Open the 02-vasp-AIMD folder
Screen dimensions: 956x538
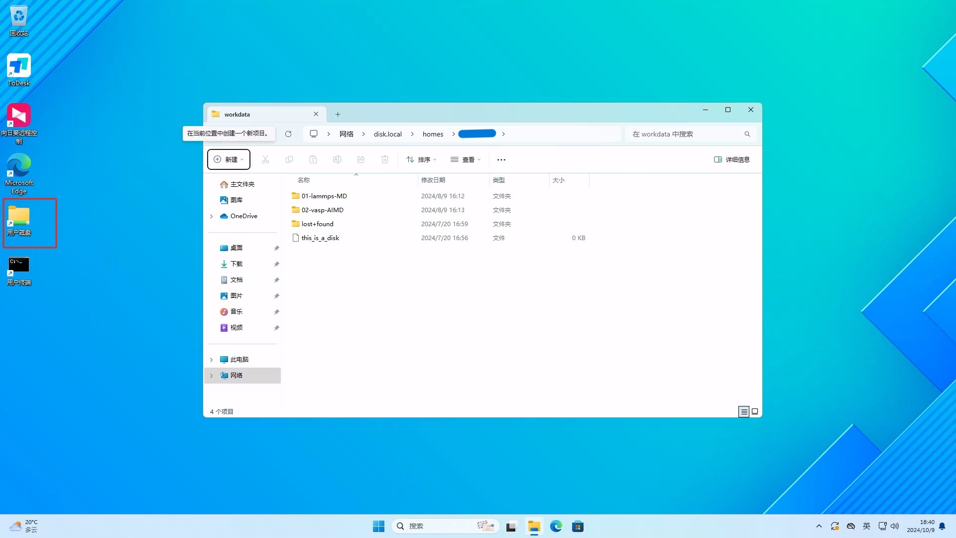(x=322, y=210)
